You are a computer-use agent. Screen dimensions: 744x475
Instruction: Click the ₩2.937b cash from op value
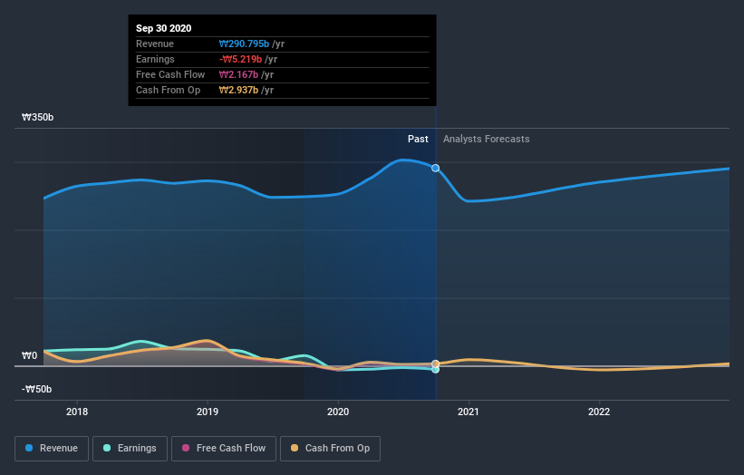[x=238, y=90]
